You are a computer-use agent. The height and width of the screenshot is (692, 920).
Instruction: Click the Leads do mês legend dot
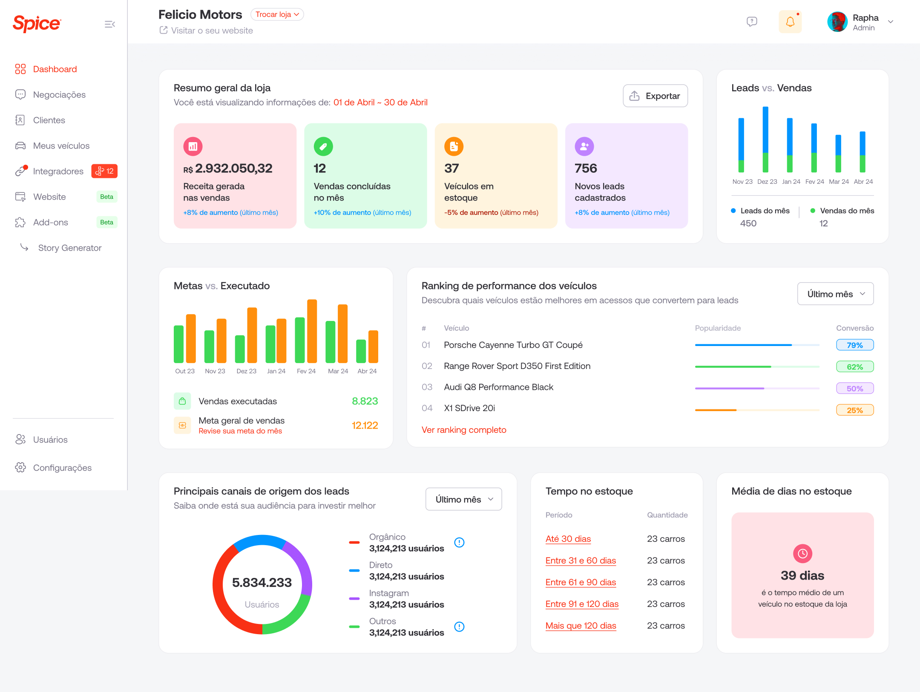click(x=733, y=211)
